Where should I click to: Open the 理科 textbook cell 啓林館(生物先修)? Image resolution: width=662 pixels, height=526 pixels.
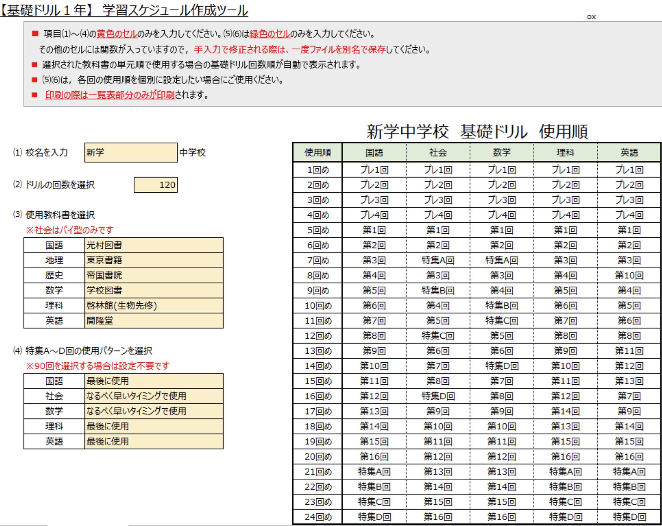pyautogui.click(x=154, y=306)
